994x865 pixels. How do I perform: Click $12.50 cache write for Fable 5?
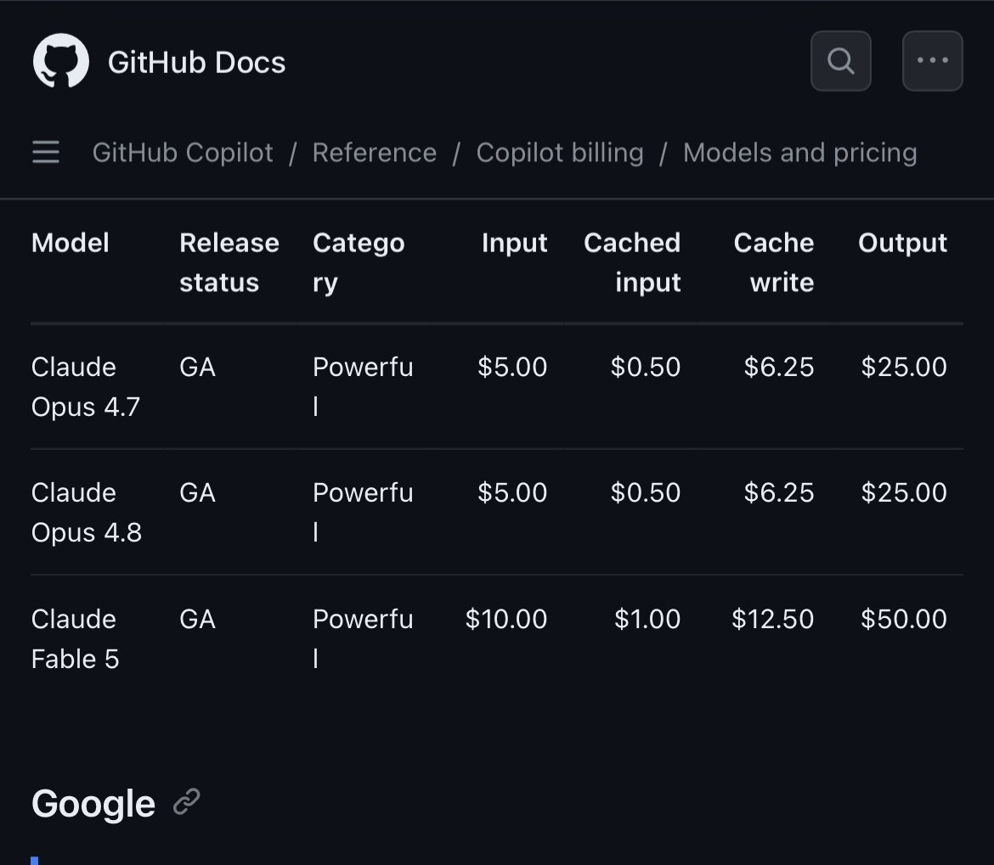(773, 619)
